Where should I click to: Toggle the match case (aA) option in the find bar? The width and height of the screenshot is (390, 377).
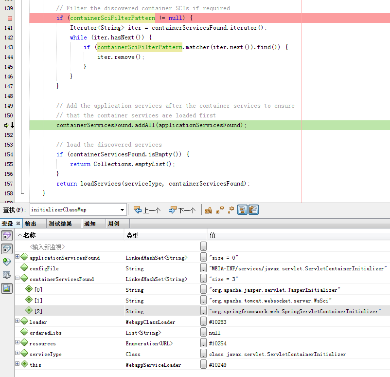tap(208, 210)
